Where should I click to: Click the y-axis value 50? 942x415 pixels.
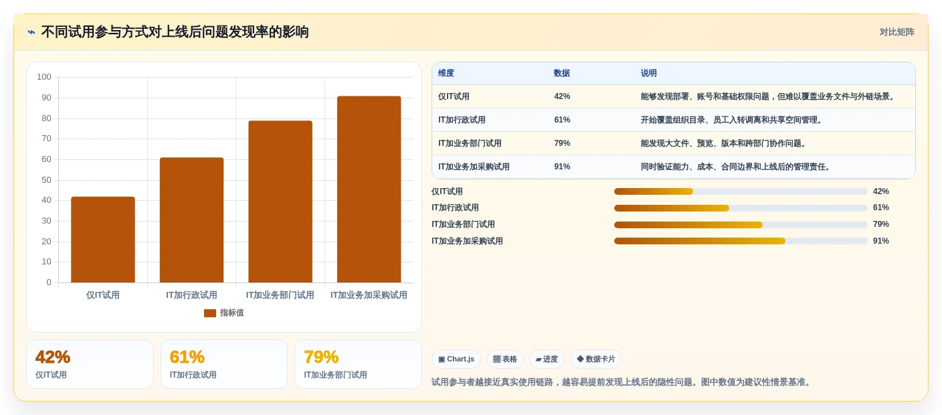47,180
